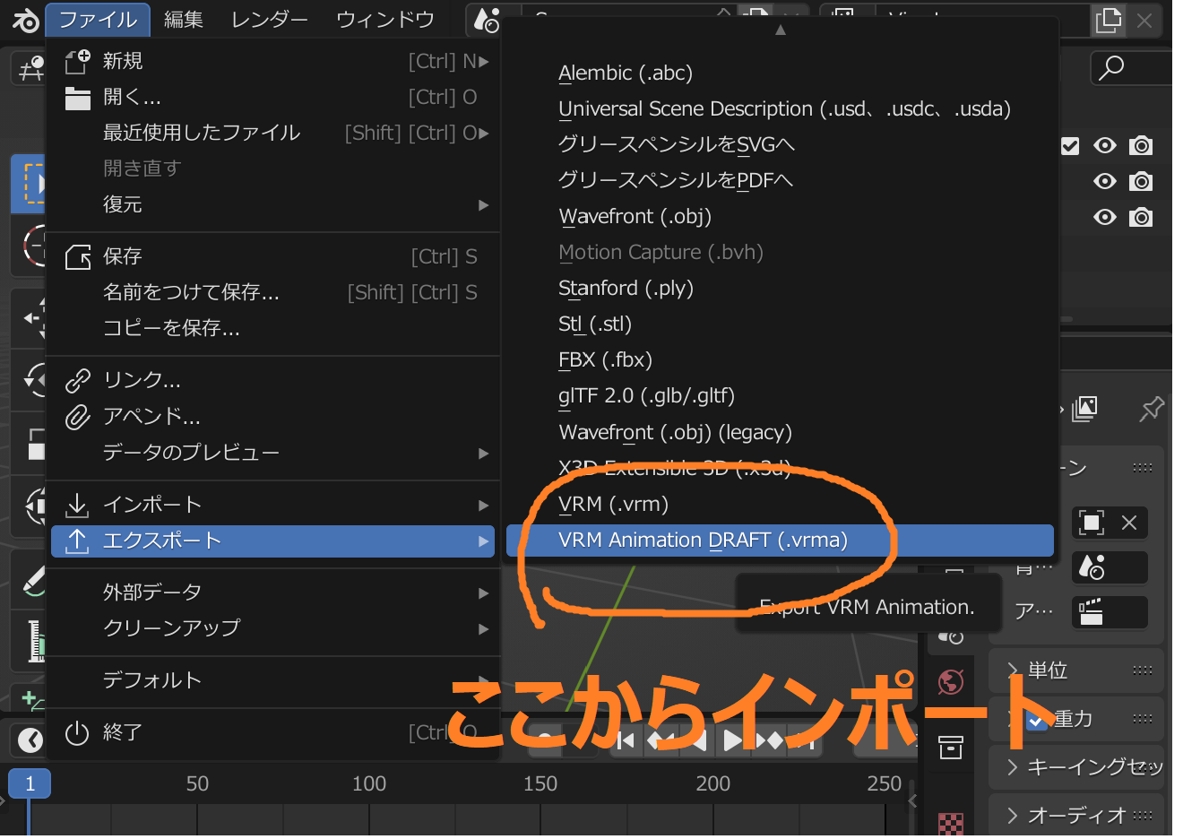1183x839 pixels.
Task: Choose デフォルト in the File menu
Action: tap(273, 680)
